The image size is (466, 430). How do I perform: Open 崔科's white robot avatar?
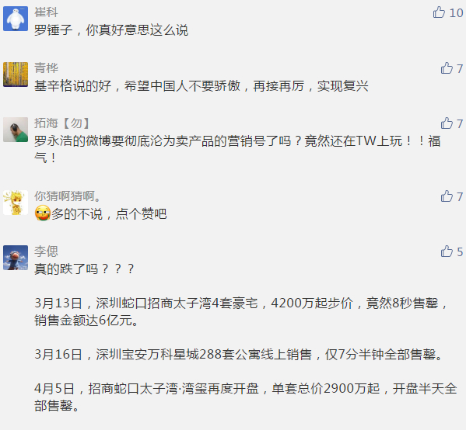(x=16, y=19)
